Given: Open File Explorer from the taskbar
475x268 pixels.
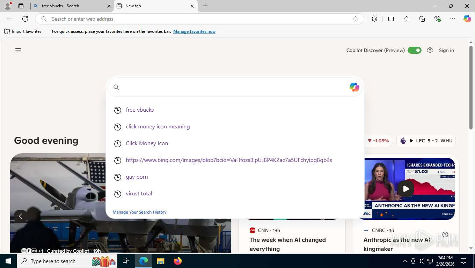Looking at the screenshot, I should [160, 261].
